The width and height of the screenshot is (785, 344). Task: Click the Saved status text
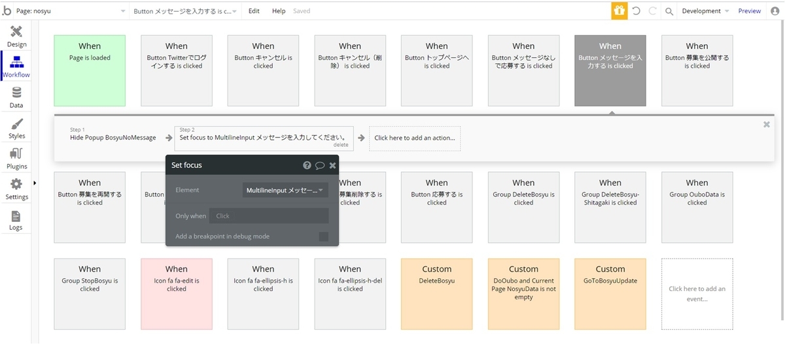[302, 11]
